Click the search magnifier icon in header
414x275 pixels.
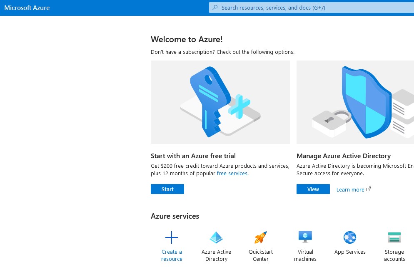point(215,8)
